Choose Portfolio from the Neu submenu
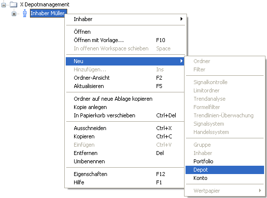 coord(225,161)
